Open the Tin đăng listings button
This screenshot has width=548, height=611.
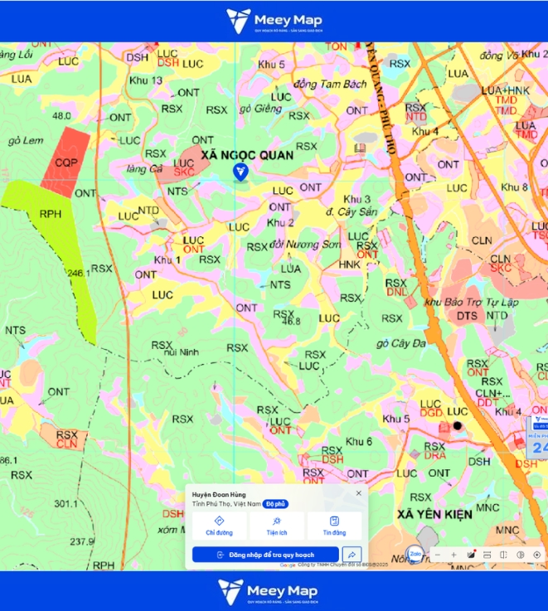point(334,526)
